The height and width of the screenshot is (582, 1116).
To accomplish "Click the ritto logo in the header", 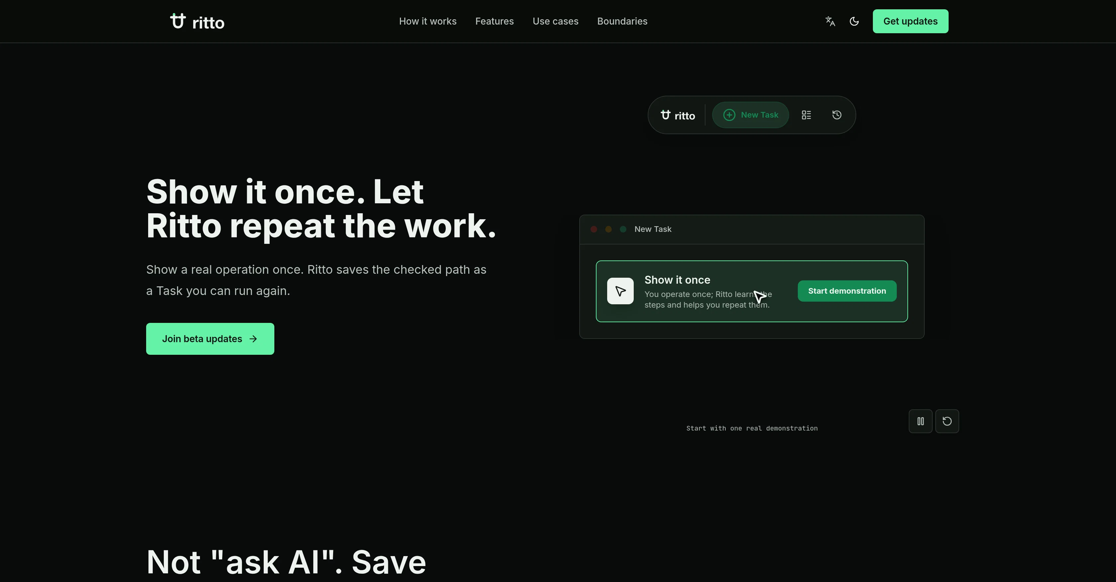I will [197, 21].
